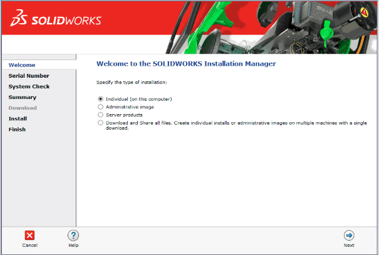Viewport: 379px width, 255px height.
Task: Open the Install step in sidebar
Action: pos(18,118)
